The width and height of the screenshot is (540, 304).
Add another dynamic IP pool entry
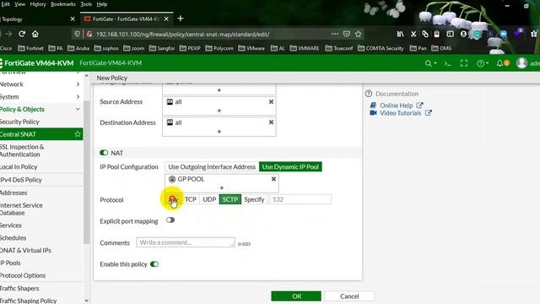(x=221, y=187)
